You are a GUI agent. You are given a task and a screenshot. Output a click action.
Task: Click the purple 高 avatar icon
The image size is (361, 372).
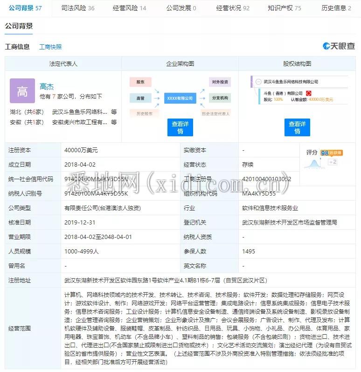[x=22, y=91]
